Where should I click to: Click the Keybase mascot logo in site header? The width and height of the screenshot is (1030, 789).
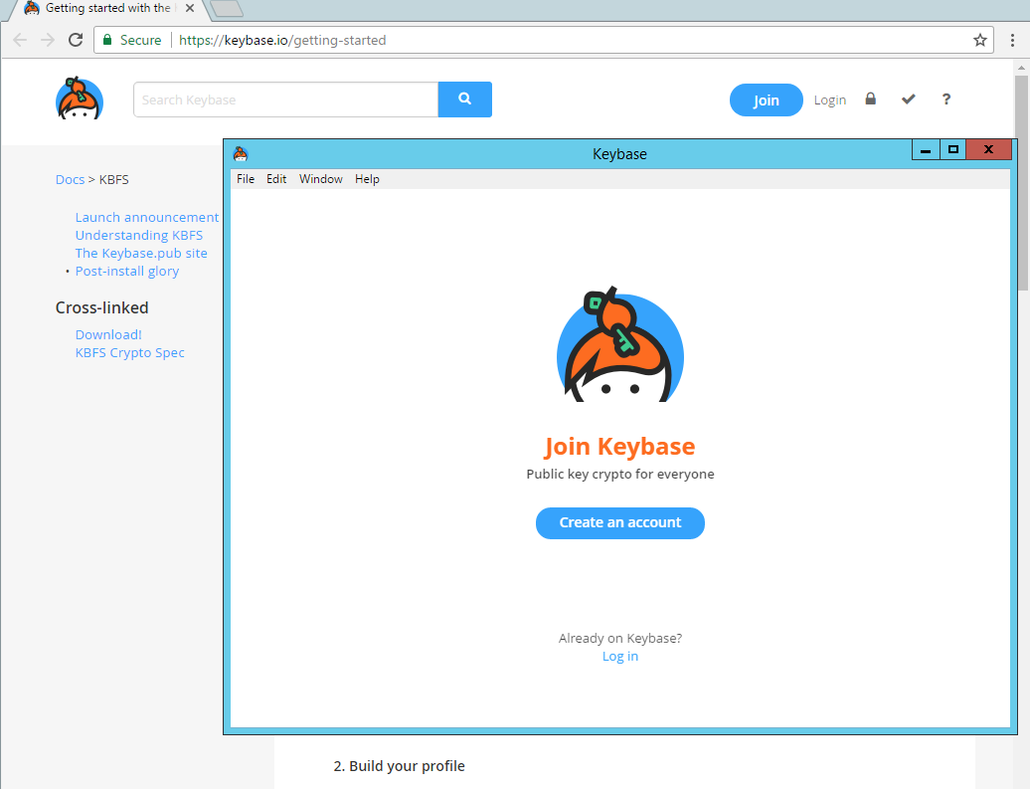[79, 99]
